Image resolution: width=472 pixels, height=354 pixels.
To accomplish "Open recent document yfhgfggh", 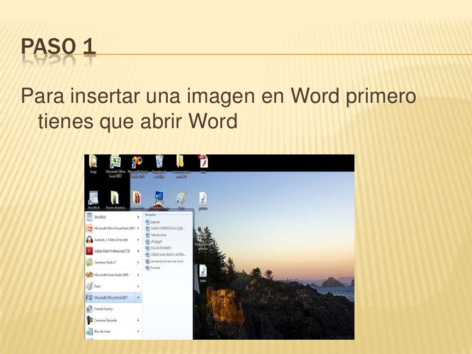I will 154,242.
